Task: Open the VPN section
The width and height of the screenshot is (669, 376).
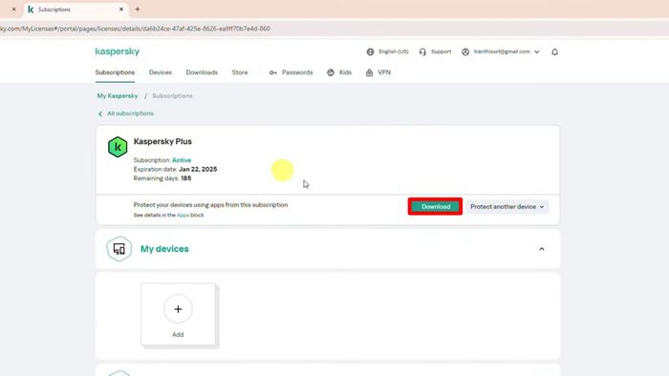Action: click(x=384, y=73)
